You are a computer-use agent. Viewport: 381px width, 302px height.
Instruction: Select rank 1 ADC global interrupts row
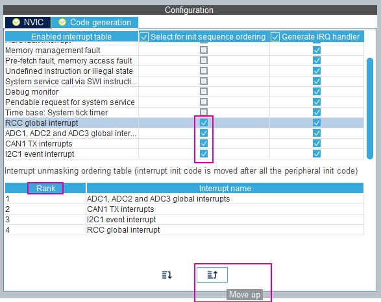[184, 199]
